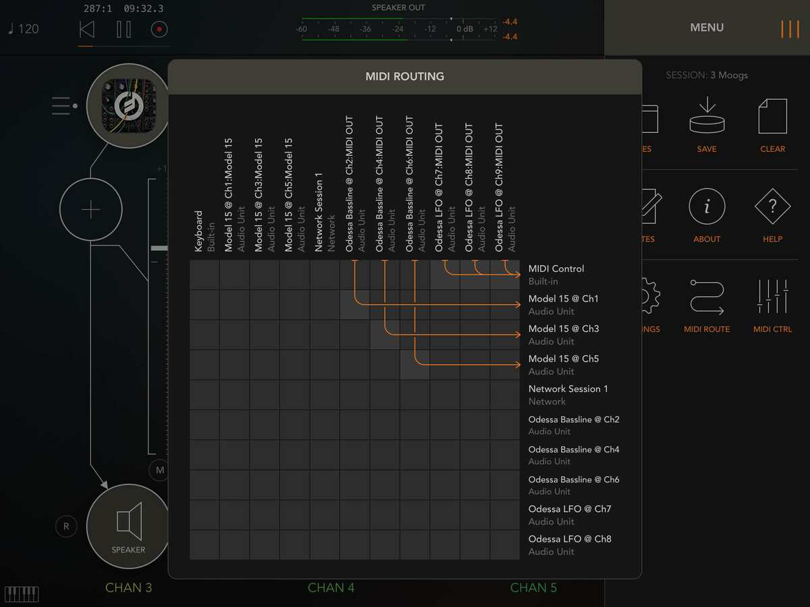Toggle the Odessa Bassline Ch6 to Model 15 Ch5 routing
This screenshot has width=810, height=607.
coord(414,365)
